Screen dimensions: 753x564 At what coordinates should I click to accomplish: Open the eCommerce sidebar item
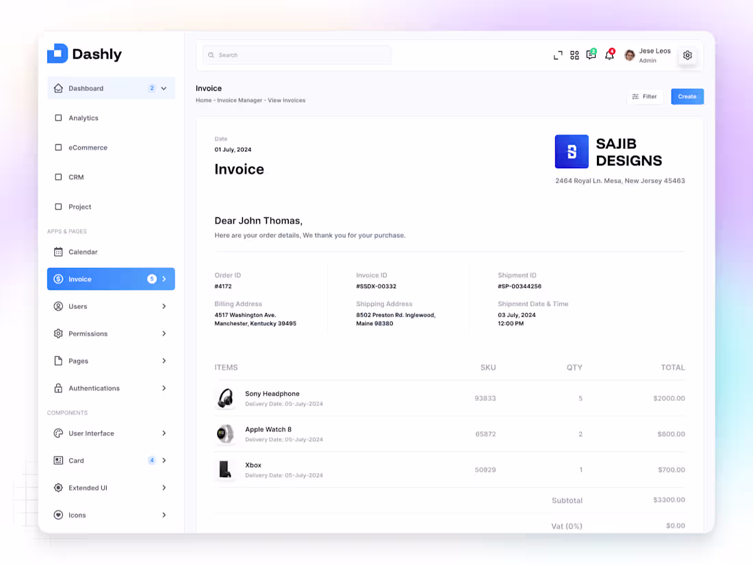(89, 147)
